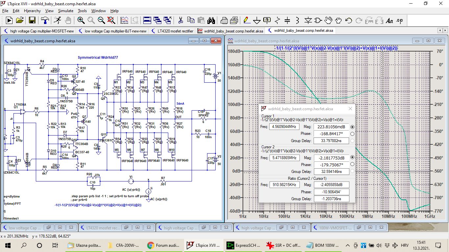This screenshot has width=449, height=252.
Task: Select Cursor 2 Mag radio button
Action: tap(352, 158)
